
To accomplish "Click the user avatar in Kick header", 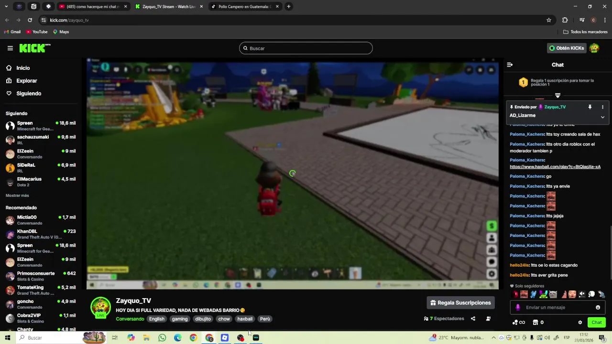I will click(x=594, y=48).
